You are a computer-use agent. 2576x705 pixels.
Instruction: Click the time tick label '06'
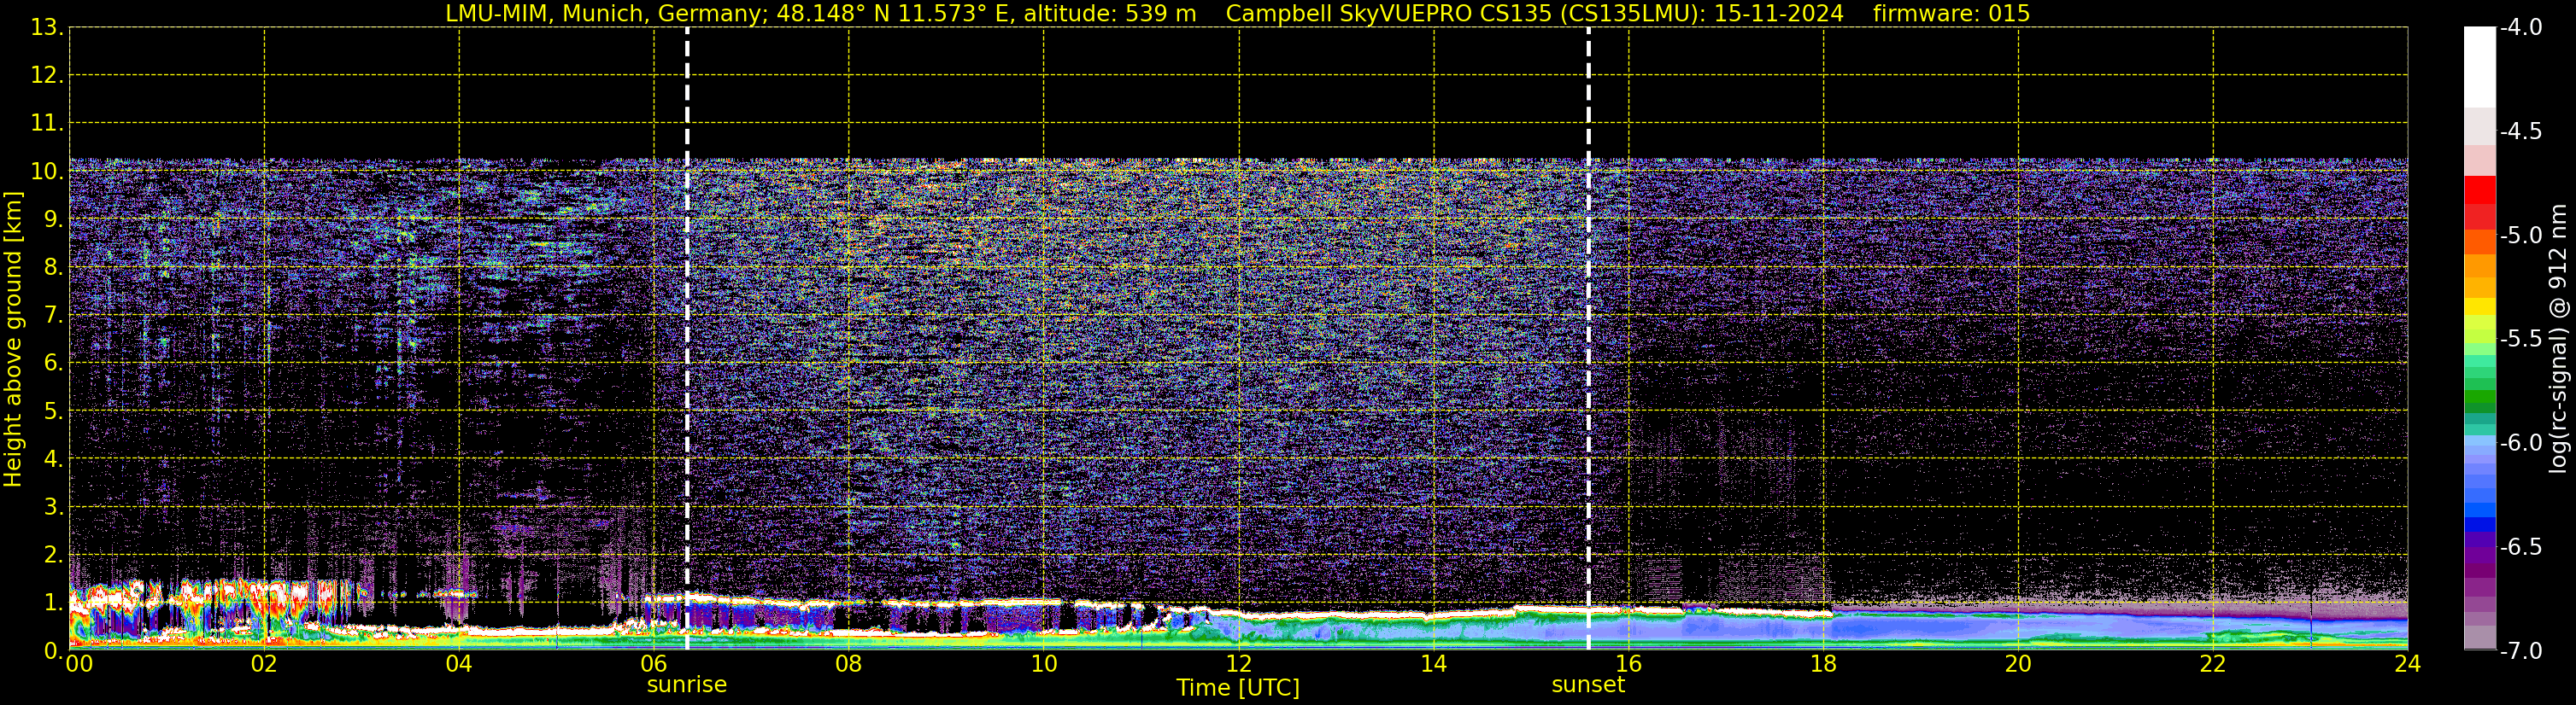[654, 665]
